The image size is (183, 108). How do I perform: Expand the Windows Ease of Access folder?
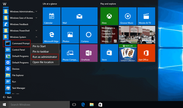click(x=20, y=18)
